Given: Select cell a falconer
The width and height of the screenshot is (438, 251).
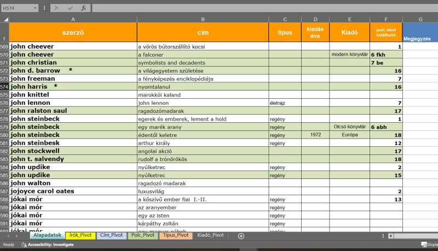Looking at the screenshot, I should point(203,55).
